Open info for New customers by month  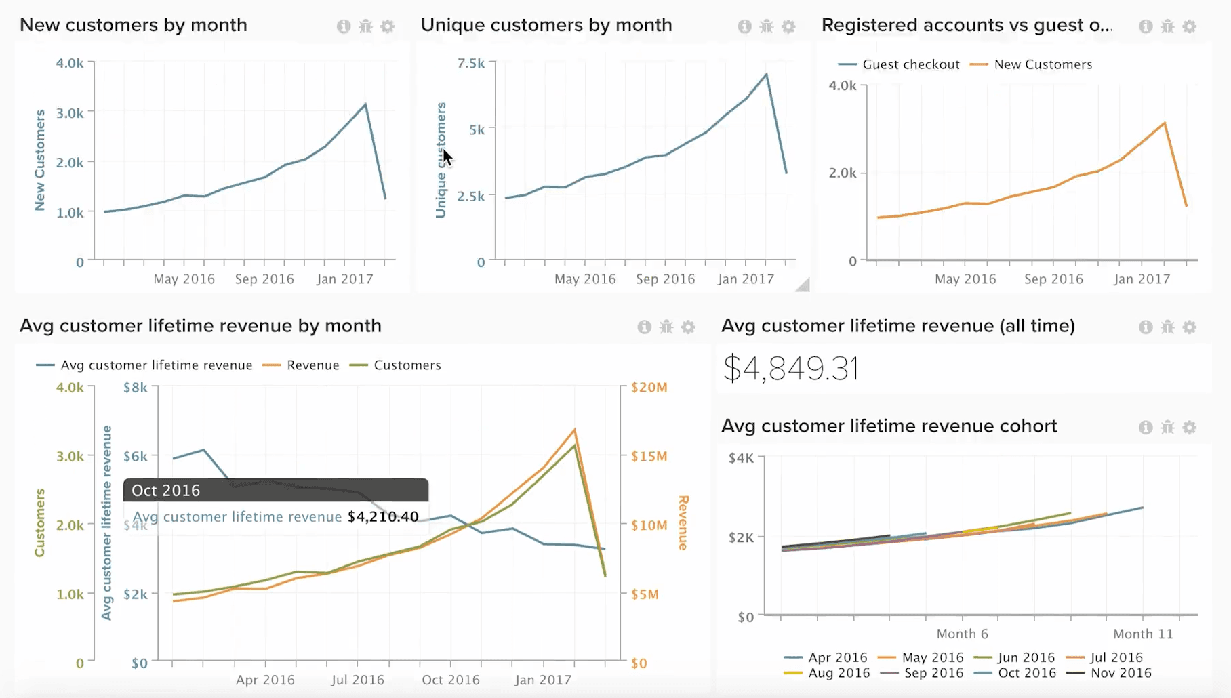point(344,26)
